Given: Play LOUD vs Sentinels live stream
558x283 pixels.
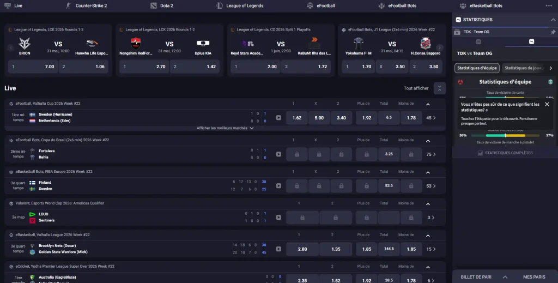Looking at the screenshot, I should (x=278, y=218).
